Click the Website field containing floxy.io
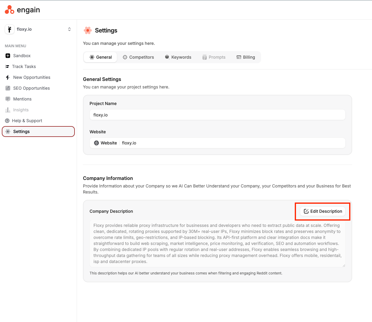 coord(218,143)
